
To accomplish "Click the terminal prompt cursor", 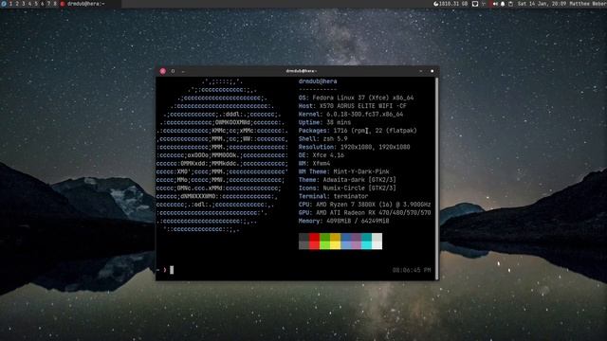I will click(172, 270).
